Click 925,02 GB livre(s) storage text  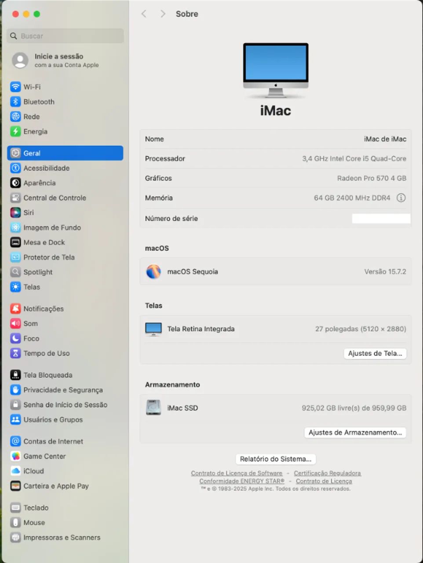coord(354,408)
